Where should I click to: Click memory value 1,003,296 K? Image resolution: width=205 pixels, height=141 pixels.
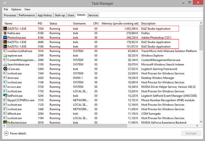131,29
